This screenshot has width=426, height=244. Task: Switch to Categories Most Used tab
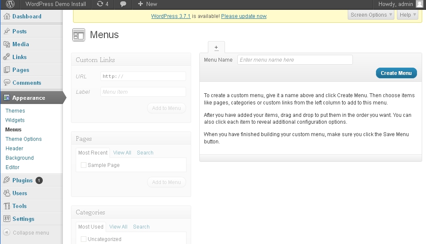click(x=91, y=226)
